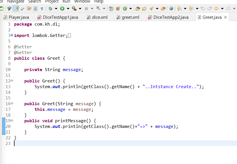
Task: Open the Next Annotation dropdown arrow
Action: 185,9
